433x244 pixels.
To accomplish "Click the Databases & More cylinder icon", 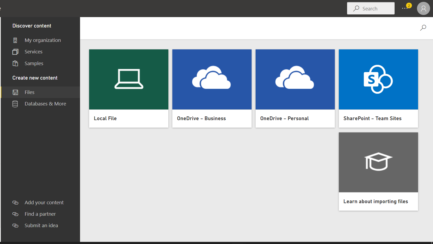I will pos(15,104).
